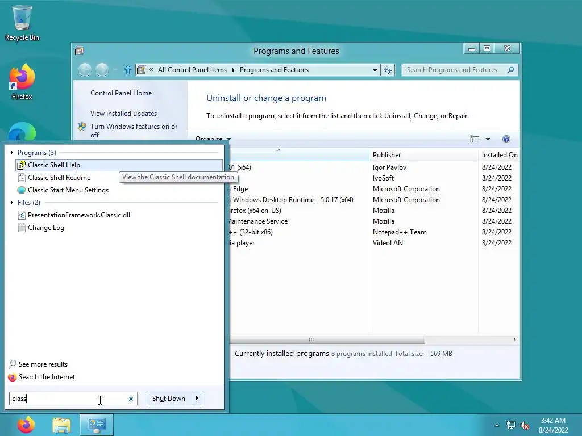Collapse the Programs (3) search category
This screenshot has width=582, height=436.
[x=12, y=152]
